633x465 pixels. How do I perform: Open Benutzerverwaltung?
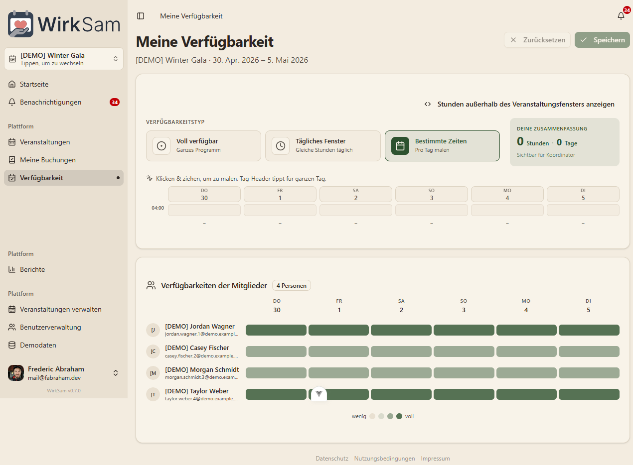pyautogui.click(x=64, y=327)
